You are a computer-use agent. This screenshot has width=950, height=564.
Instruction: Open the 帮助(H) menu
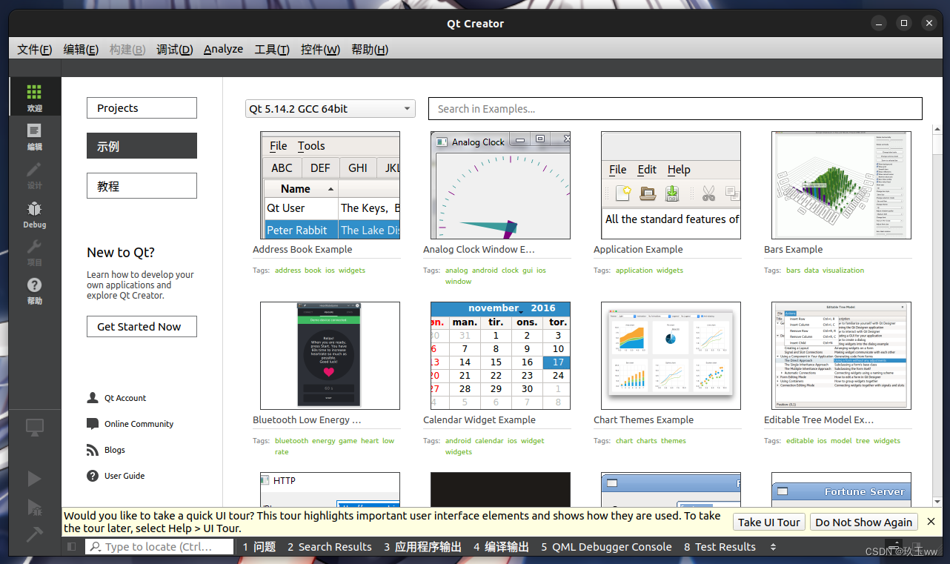[369, 49]
